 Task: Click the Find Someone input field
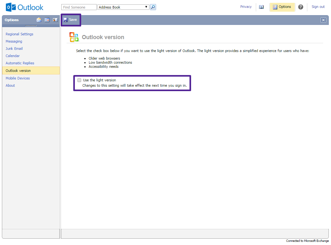click(x=79, y=7)
